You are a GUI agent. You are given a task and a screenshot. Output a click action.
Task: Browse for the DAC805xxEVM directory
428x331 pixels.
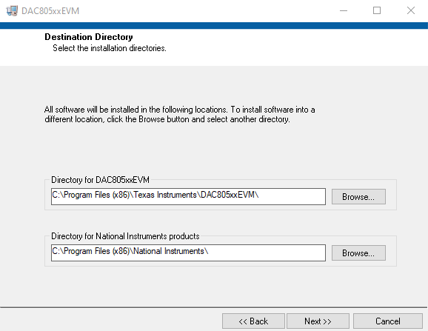coord(358,196)
